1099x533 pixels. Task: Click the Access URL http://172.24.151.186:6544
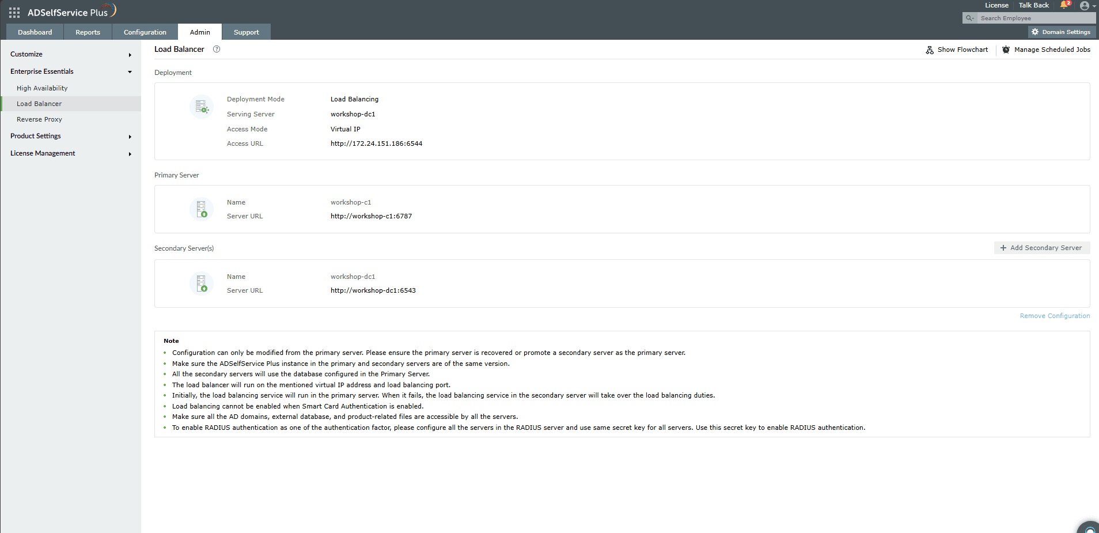[x=376, y=143]
